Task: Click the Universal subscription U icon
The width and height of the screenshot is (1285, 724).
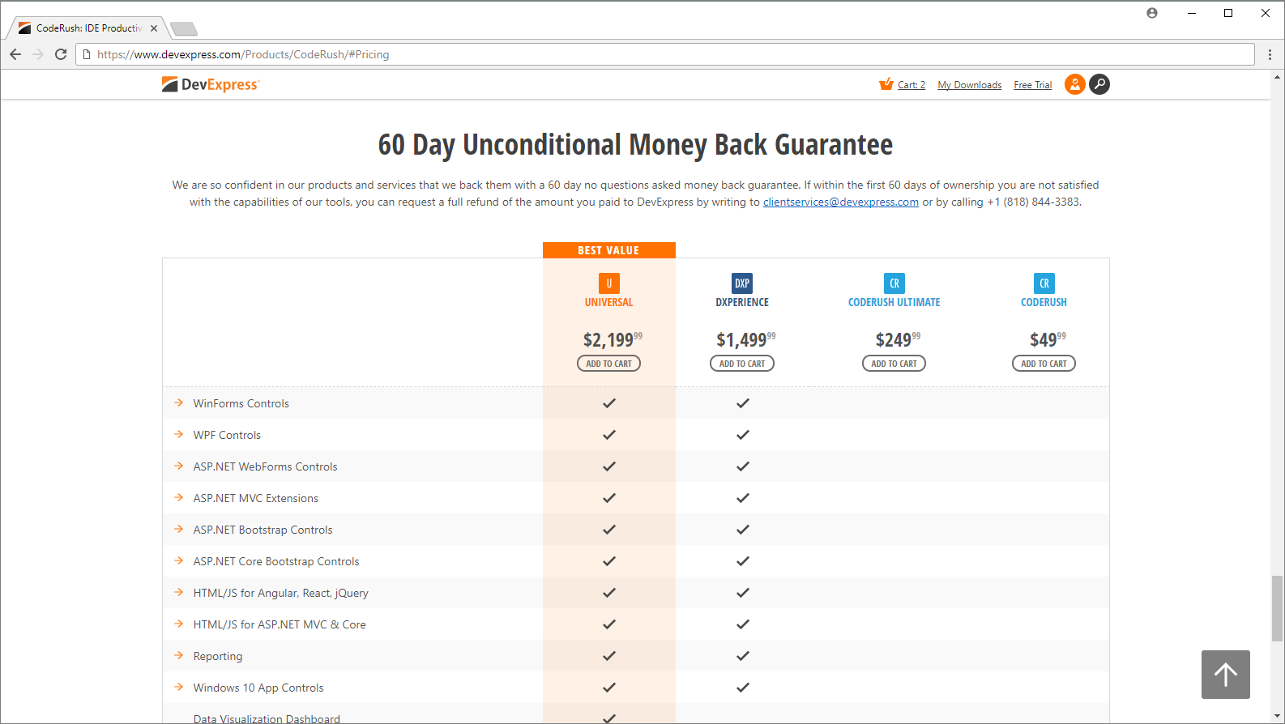Action: point(608,283)
